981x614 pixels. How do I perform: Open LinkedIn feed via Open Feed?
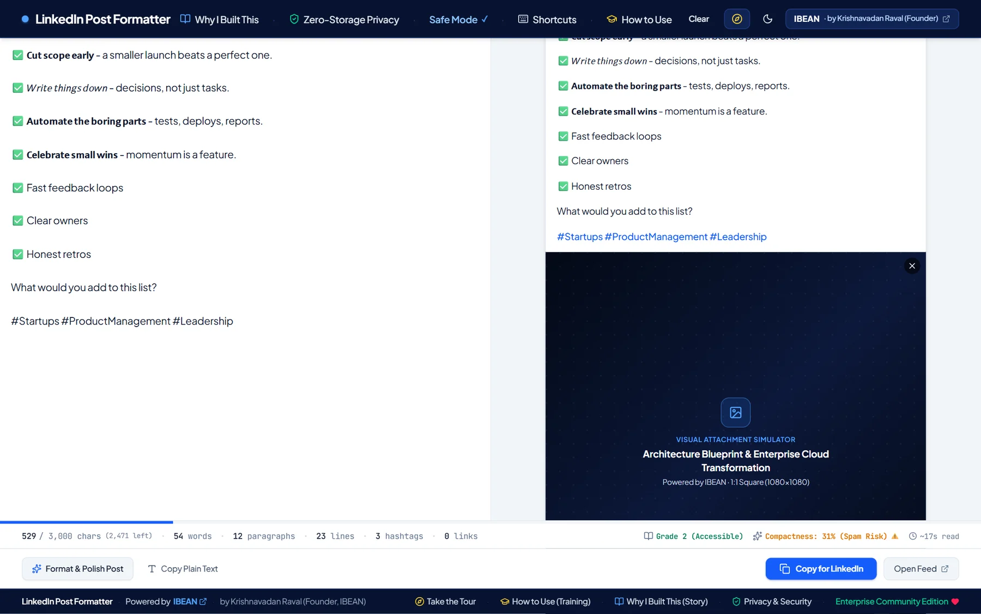[921, 569]
